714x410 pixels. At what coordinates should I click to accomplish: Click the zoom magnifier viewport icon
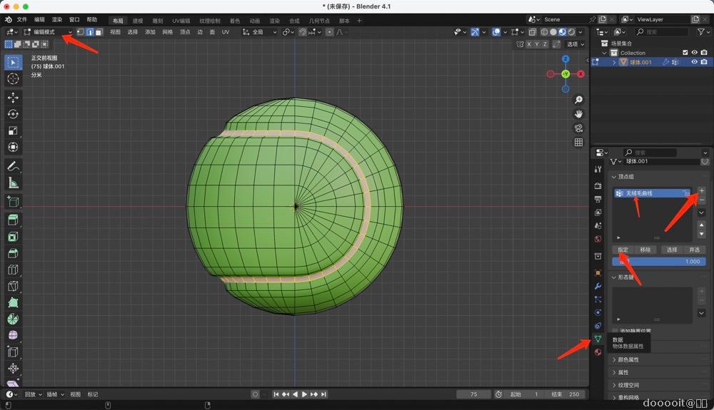pyautogui.click(x=578, y=100)
